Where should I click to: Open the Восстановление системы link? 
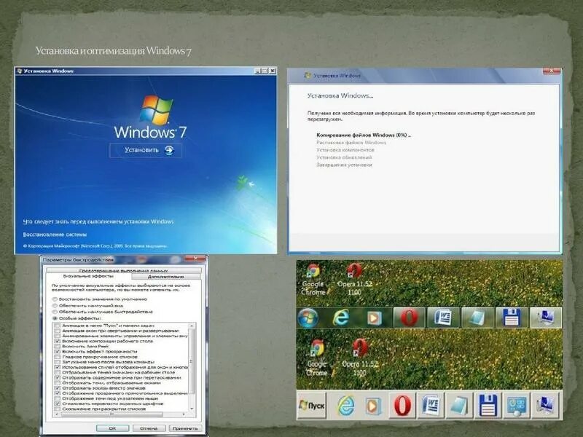(x=55, y=235)
